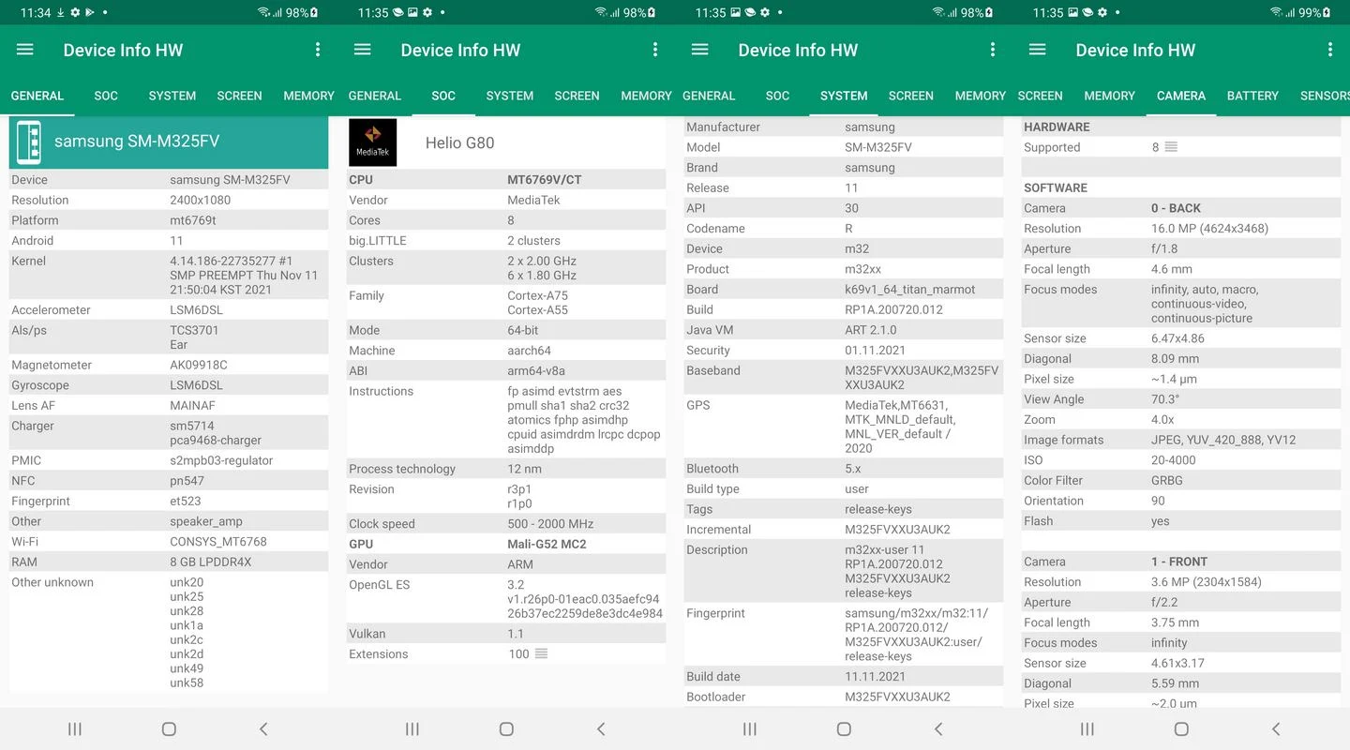The width and height of the screenshot is (1350, 750).
Task: Tap the Vulkan 1.1 row
Action: 506,634
